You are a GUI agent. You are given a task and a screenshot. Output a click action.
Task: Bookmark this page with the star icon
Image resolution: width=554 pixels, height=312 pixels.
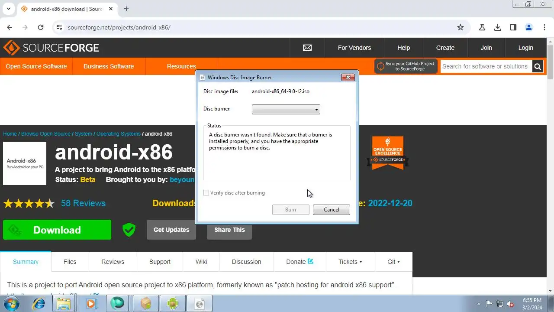(x=461, y=27)
